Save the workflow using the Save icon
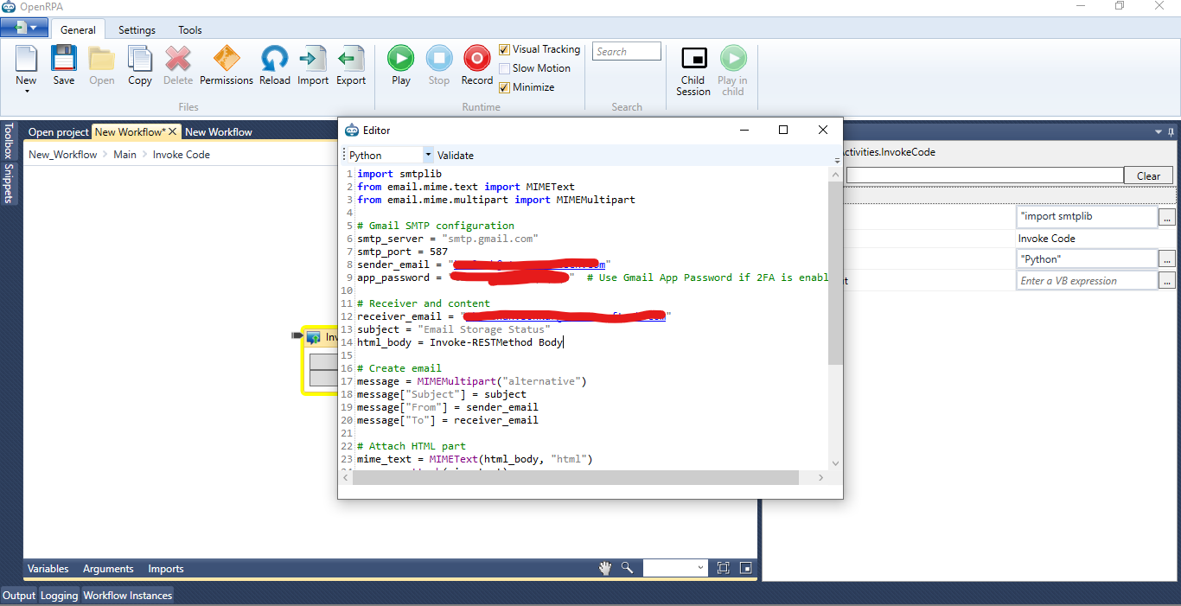Viewport: 1181px width, 606px height. 64,59
